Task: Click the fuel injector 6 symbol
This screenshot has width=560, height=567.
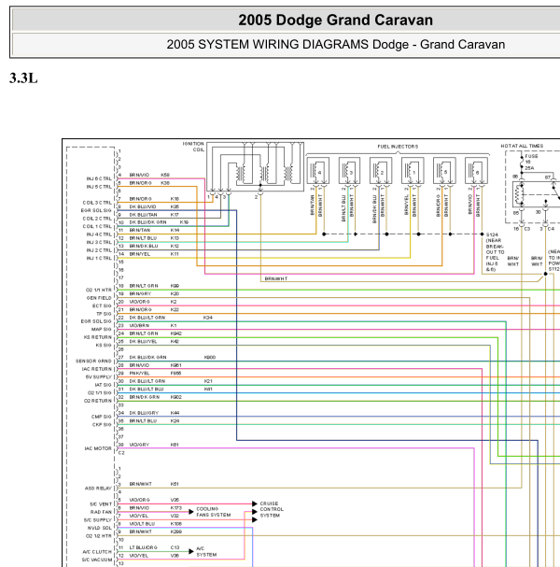Action: pyautogui.click(x=476, y=170)
